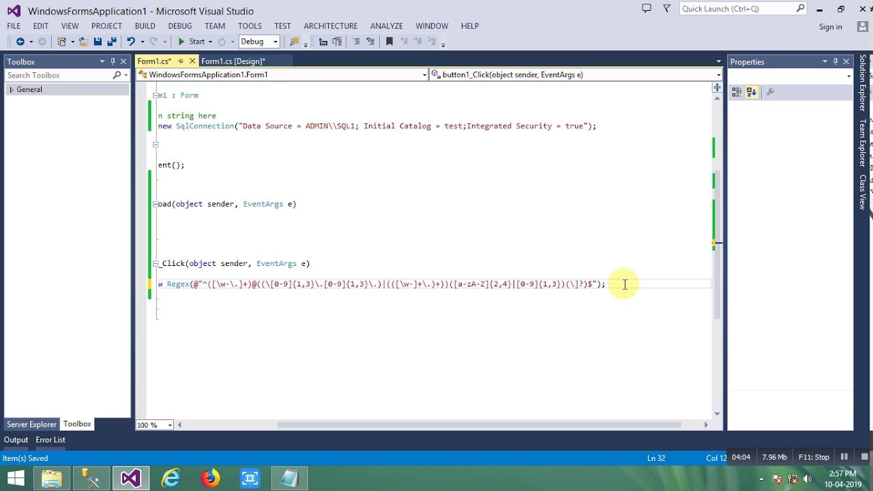Open the document tab list dropdown arrow
873x491 pixels.
point(718,61)
